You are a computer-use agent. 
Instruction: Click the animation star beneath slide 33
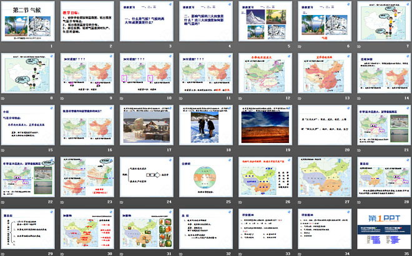(240, 252)
